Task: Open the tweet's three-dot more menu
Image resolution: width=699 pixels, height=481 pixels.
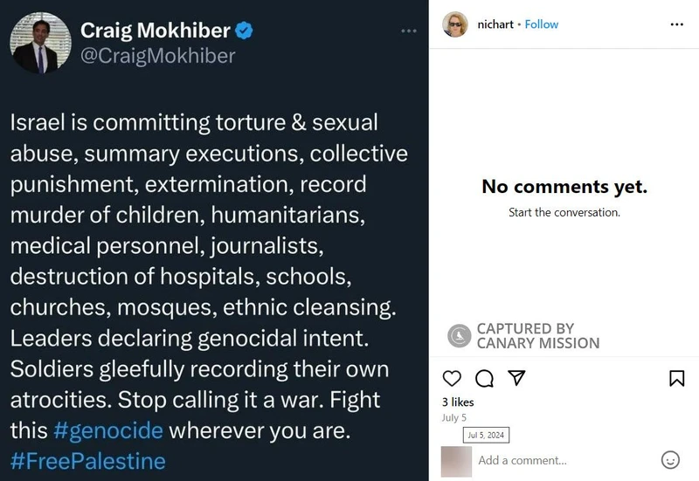Action: [x=409, y=31]
